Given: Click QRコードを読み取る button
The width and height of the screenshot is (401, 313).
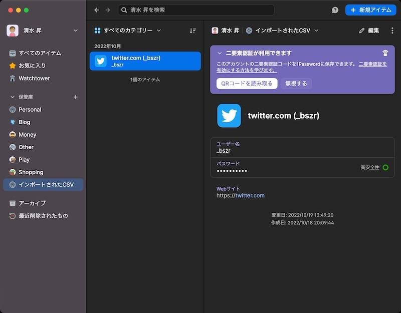Looking at the screenshot, I should coord(247,84).
